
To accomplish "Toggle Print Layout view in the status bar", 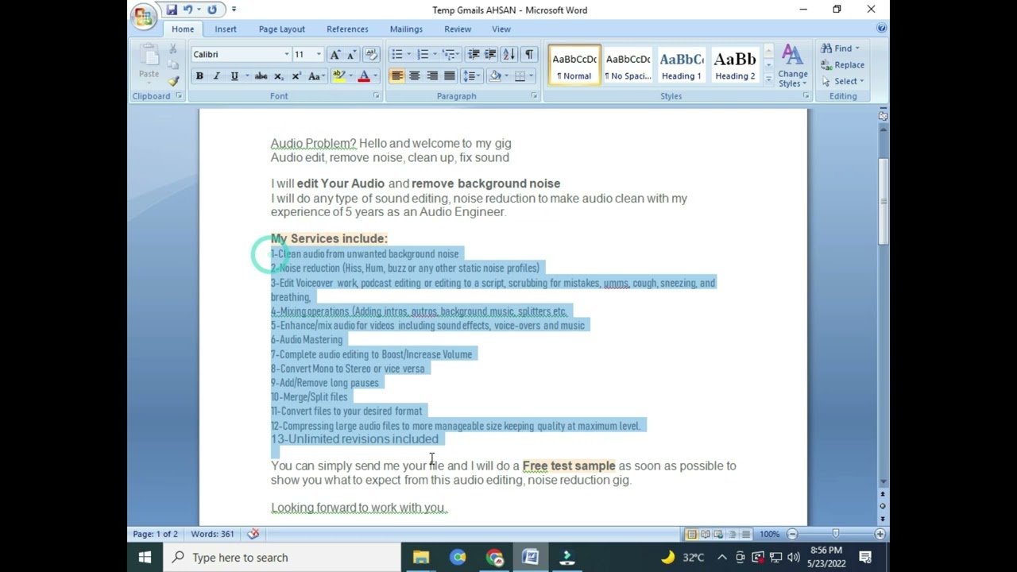I will (691, 534).
